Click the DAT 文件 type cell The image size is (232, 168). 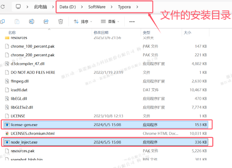coord(151,90)
